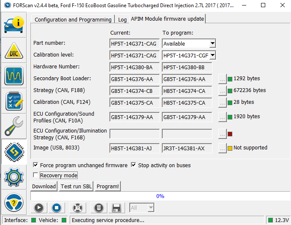This screenshot has width=291, height=225.
Task: Open the DTC trouble codes section
Action: click(x=14, y=51)
